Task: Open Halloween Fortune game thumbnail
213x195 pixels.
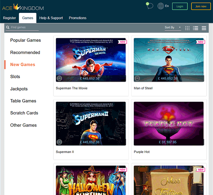Action: [x=91, y=180]
